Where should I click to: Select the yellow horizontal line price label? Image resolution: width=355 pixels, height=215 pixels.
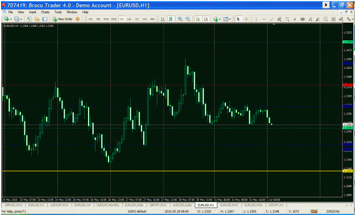click(x=348, y=171)
